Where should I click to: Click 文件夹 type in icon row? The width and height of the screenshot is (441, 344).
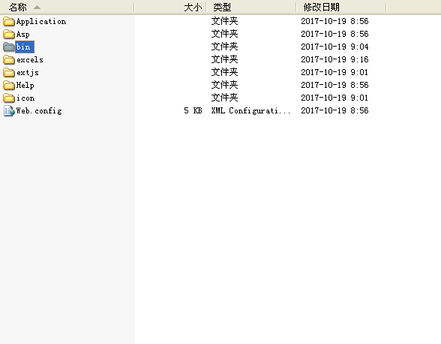coord(225,98)
